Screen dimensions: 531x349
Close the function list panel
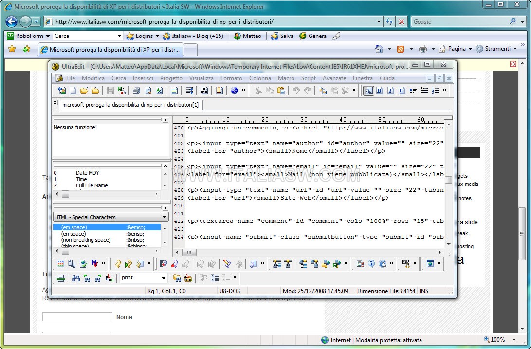pyautogui.click(x=165, y=120)
